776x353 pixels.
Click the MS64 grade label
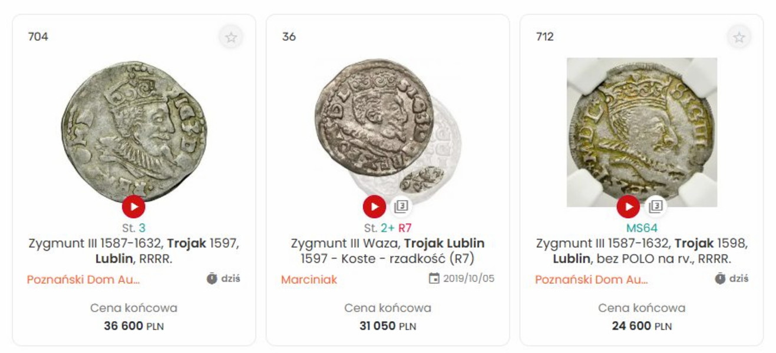click(642, 228)
